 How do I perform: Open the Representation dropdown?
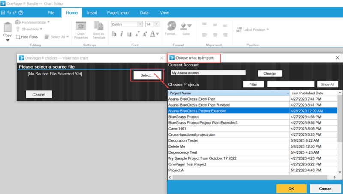(x=33, y=22)
